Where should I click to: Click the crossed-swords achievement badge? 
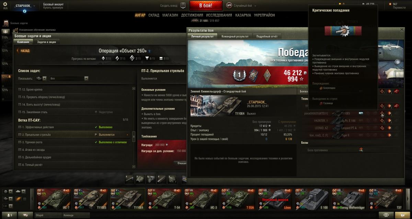253,75
